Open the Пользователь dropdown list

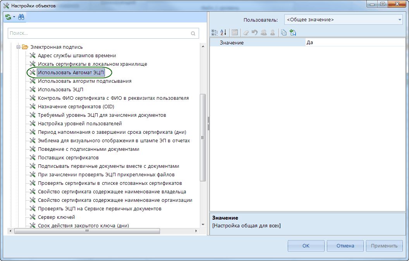click(400, 19)
